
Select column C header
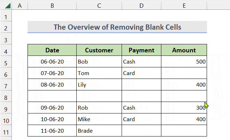99,6
